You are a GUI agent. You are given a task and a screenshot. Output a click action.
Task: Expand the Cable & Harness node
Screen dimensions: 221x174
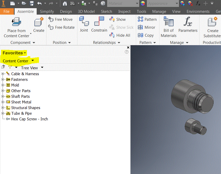click(x=3, y=74)
